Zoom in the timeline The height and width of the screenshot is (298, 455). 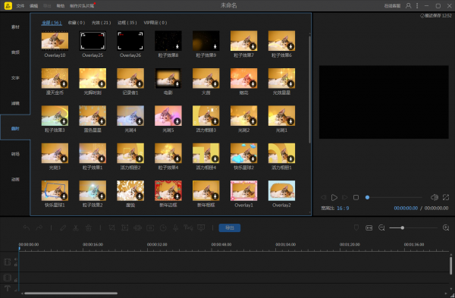(x=446, y=227)
